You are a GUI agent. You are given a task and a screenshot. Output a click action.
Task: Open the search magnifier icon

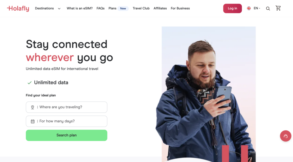[x=268, y=9]
